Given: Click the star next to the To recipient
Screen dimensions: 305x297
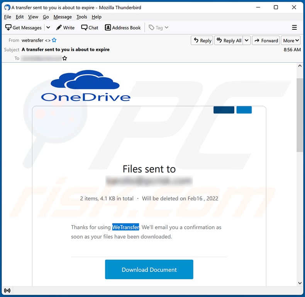Looking at the screenshot, I should tap(64, 58).
